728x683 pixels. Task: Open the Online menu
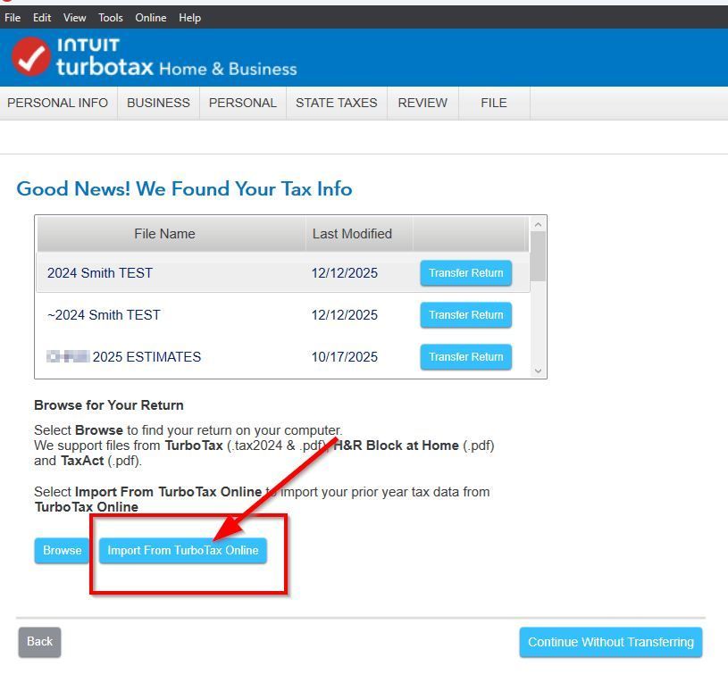151,18
